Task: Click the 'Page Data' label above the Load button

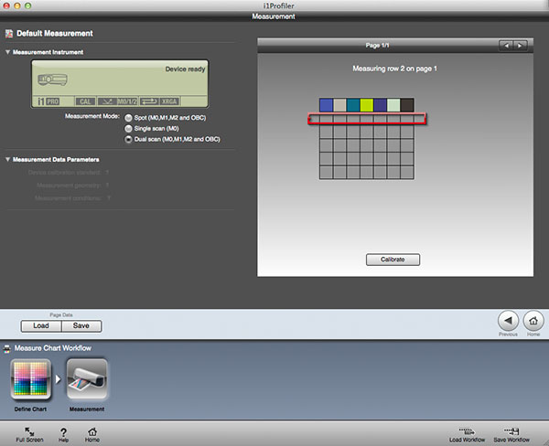Action: tap(61, 315)
